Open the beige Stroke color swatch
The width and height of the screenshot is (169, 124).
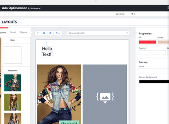(163, 42)
